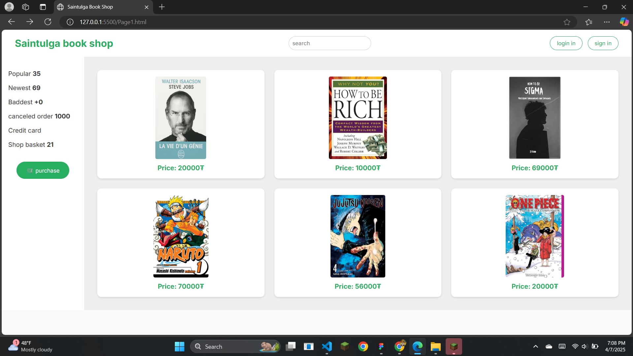Click the sign in button
633x356 pixels.
click(603, 43)
